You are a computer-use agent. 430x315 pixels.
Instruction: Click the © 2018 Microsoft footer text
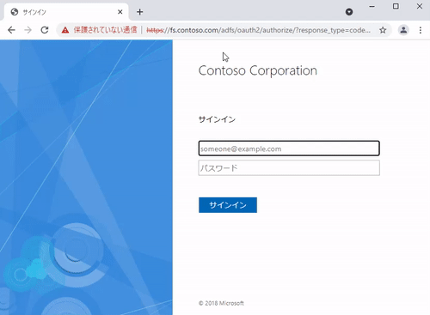click(x=221, y=303)
